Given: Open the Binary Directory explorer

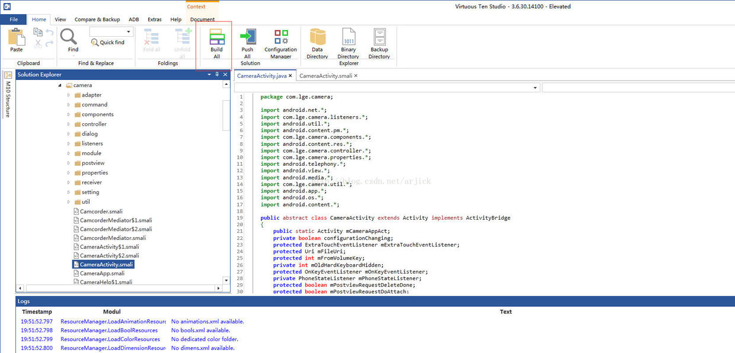Looking at the screenshot, I should (x=349, y=38).
